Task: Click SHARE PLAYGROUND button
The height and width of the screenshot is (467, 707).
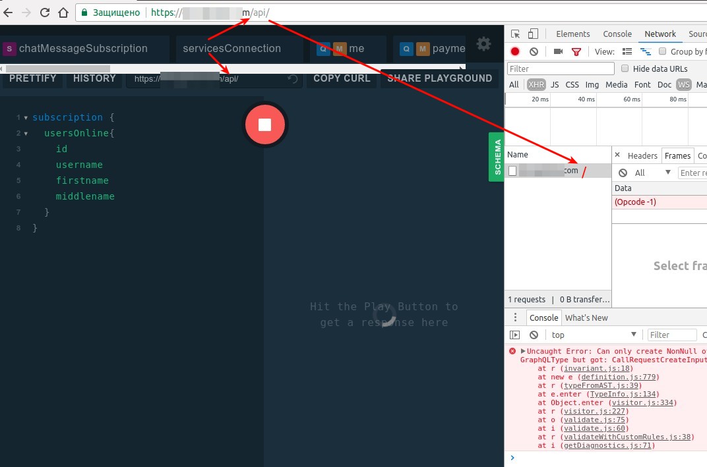Action: (440, 78)
